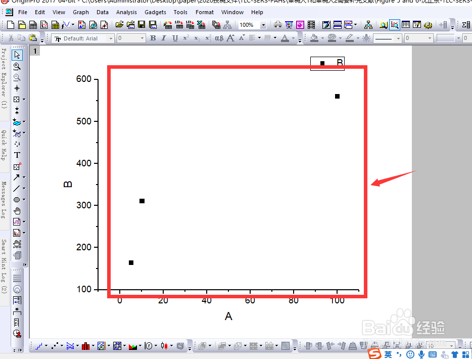Screen dimensions: 472x359
Task: Expand the text alignment dropdown
Action: tap(259, 38)
